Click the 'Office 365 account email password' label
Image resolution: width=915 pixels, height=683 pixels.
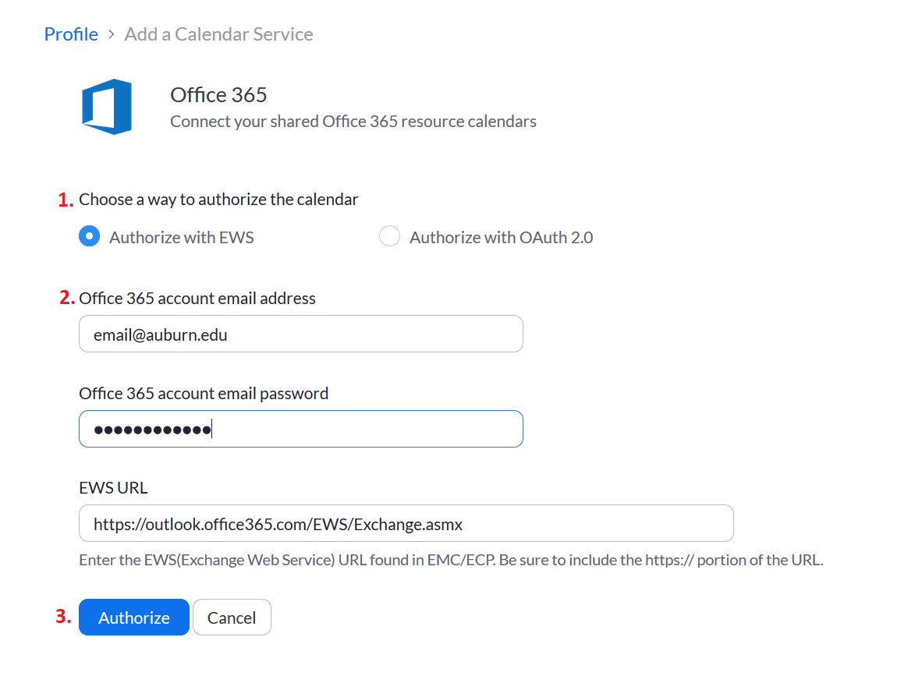pyautogui.click(x=204, y=394)
